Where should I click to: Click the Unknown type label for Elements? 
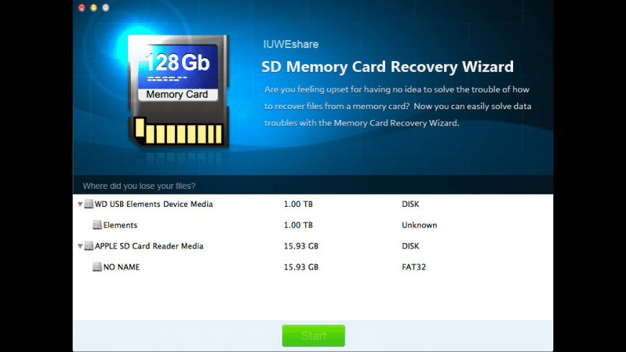(x=419, y=225)
